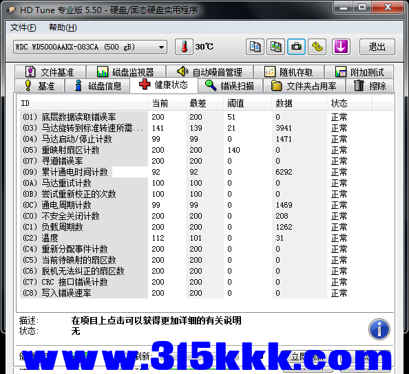The width and height of the screenshot is (409, 374).
Task: Click the ID column header
Action: tap(83, 103)
